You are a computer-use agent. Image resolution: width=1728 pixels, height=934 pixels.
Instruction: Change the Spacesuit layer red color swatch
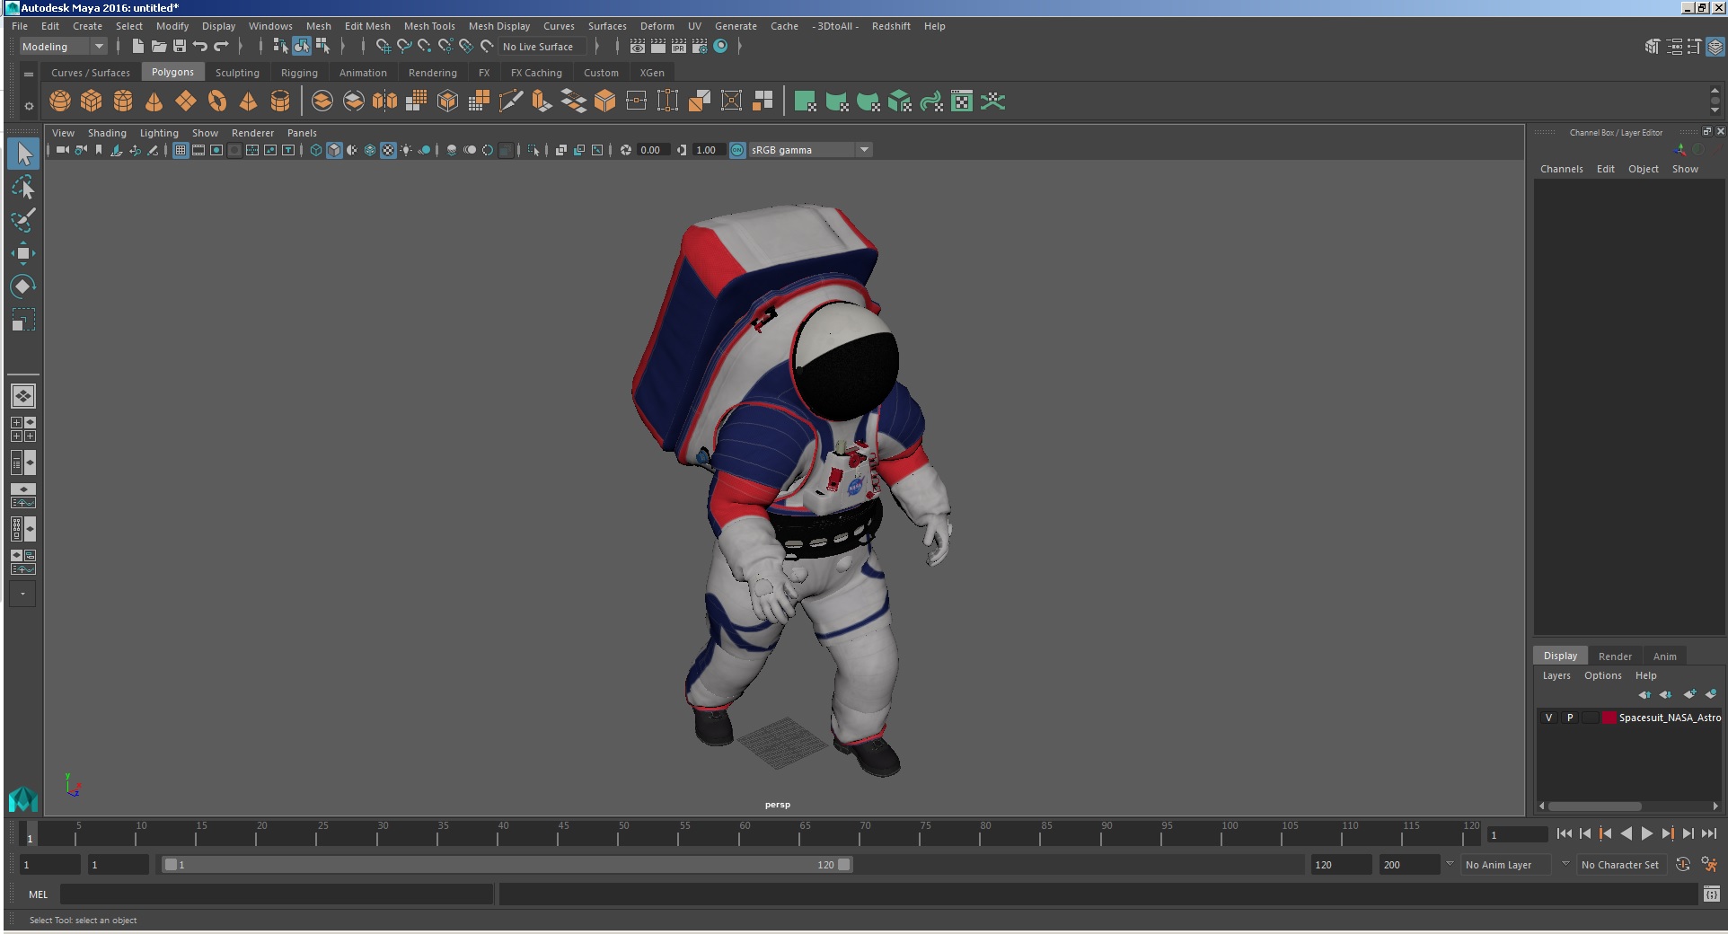click(x=1609, y=718)
